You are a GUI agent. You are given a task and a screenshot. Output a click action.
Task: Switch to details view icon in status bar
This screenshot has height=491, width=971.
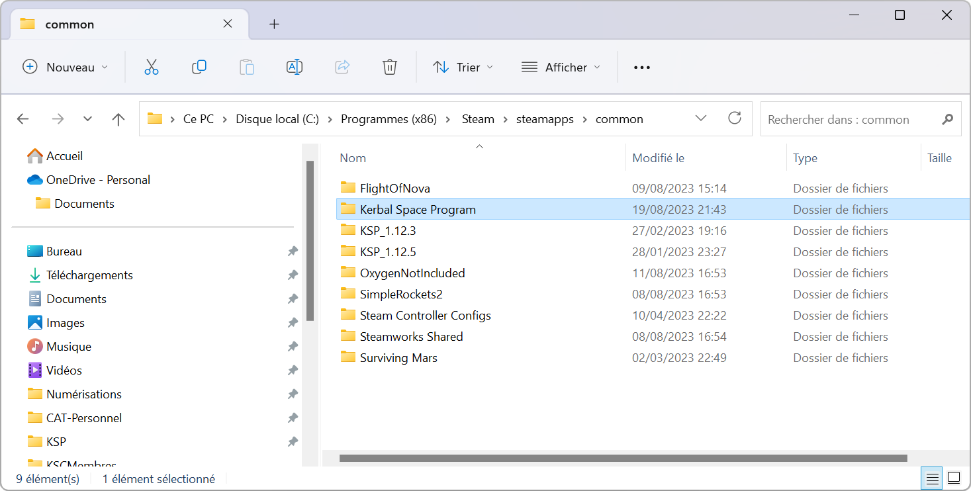tap(933, 478)
